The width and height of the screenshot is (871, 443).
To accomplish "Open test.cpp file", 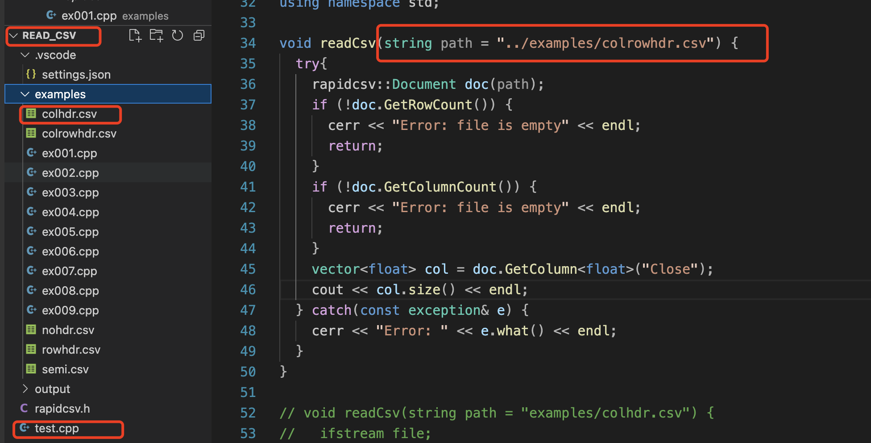I will click(x=57, y=428).
